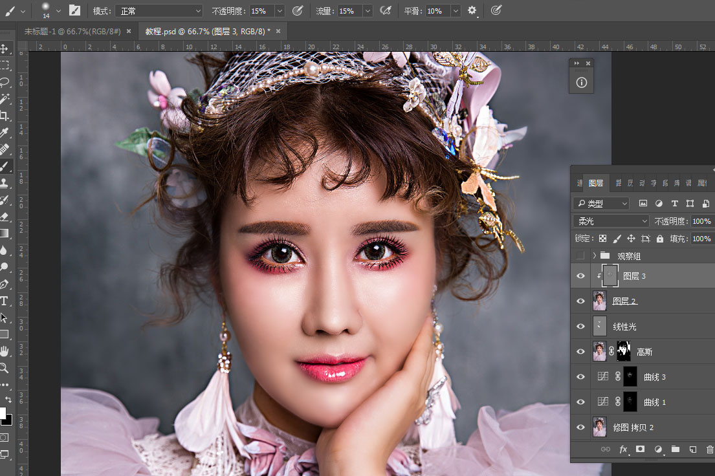Close the 未标题-1 document tab
715x476 pixels.
click(x=129, y=31)
